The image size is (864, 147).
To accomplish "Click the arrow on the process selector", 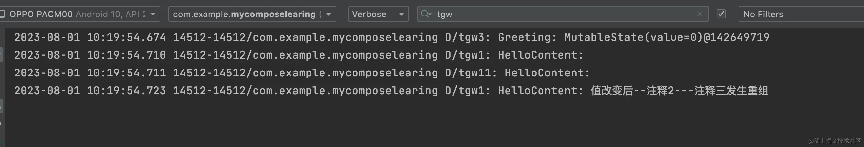I will click(329, 14).
